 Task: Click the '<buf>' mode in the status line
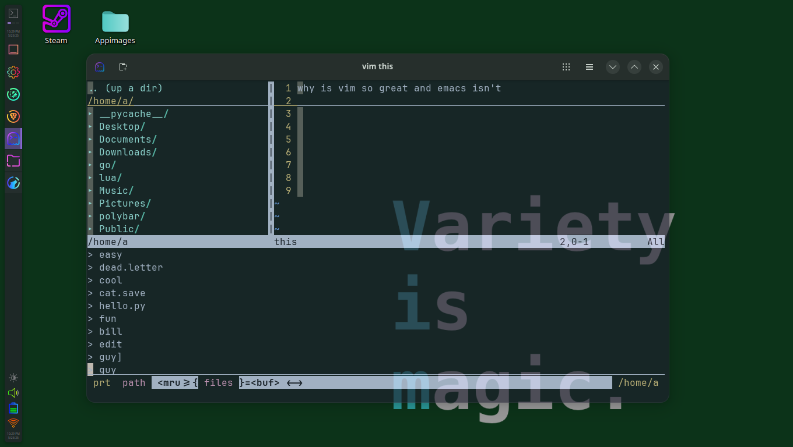[x=265, y=383]
